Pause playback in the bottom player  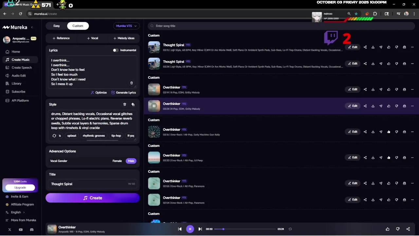[190, 229]
